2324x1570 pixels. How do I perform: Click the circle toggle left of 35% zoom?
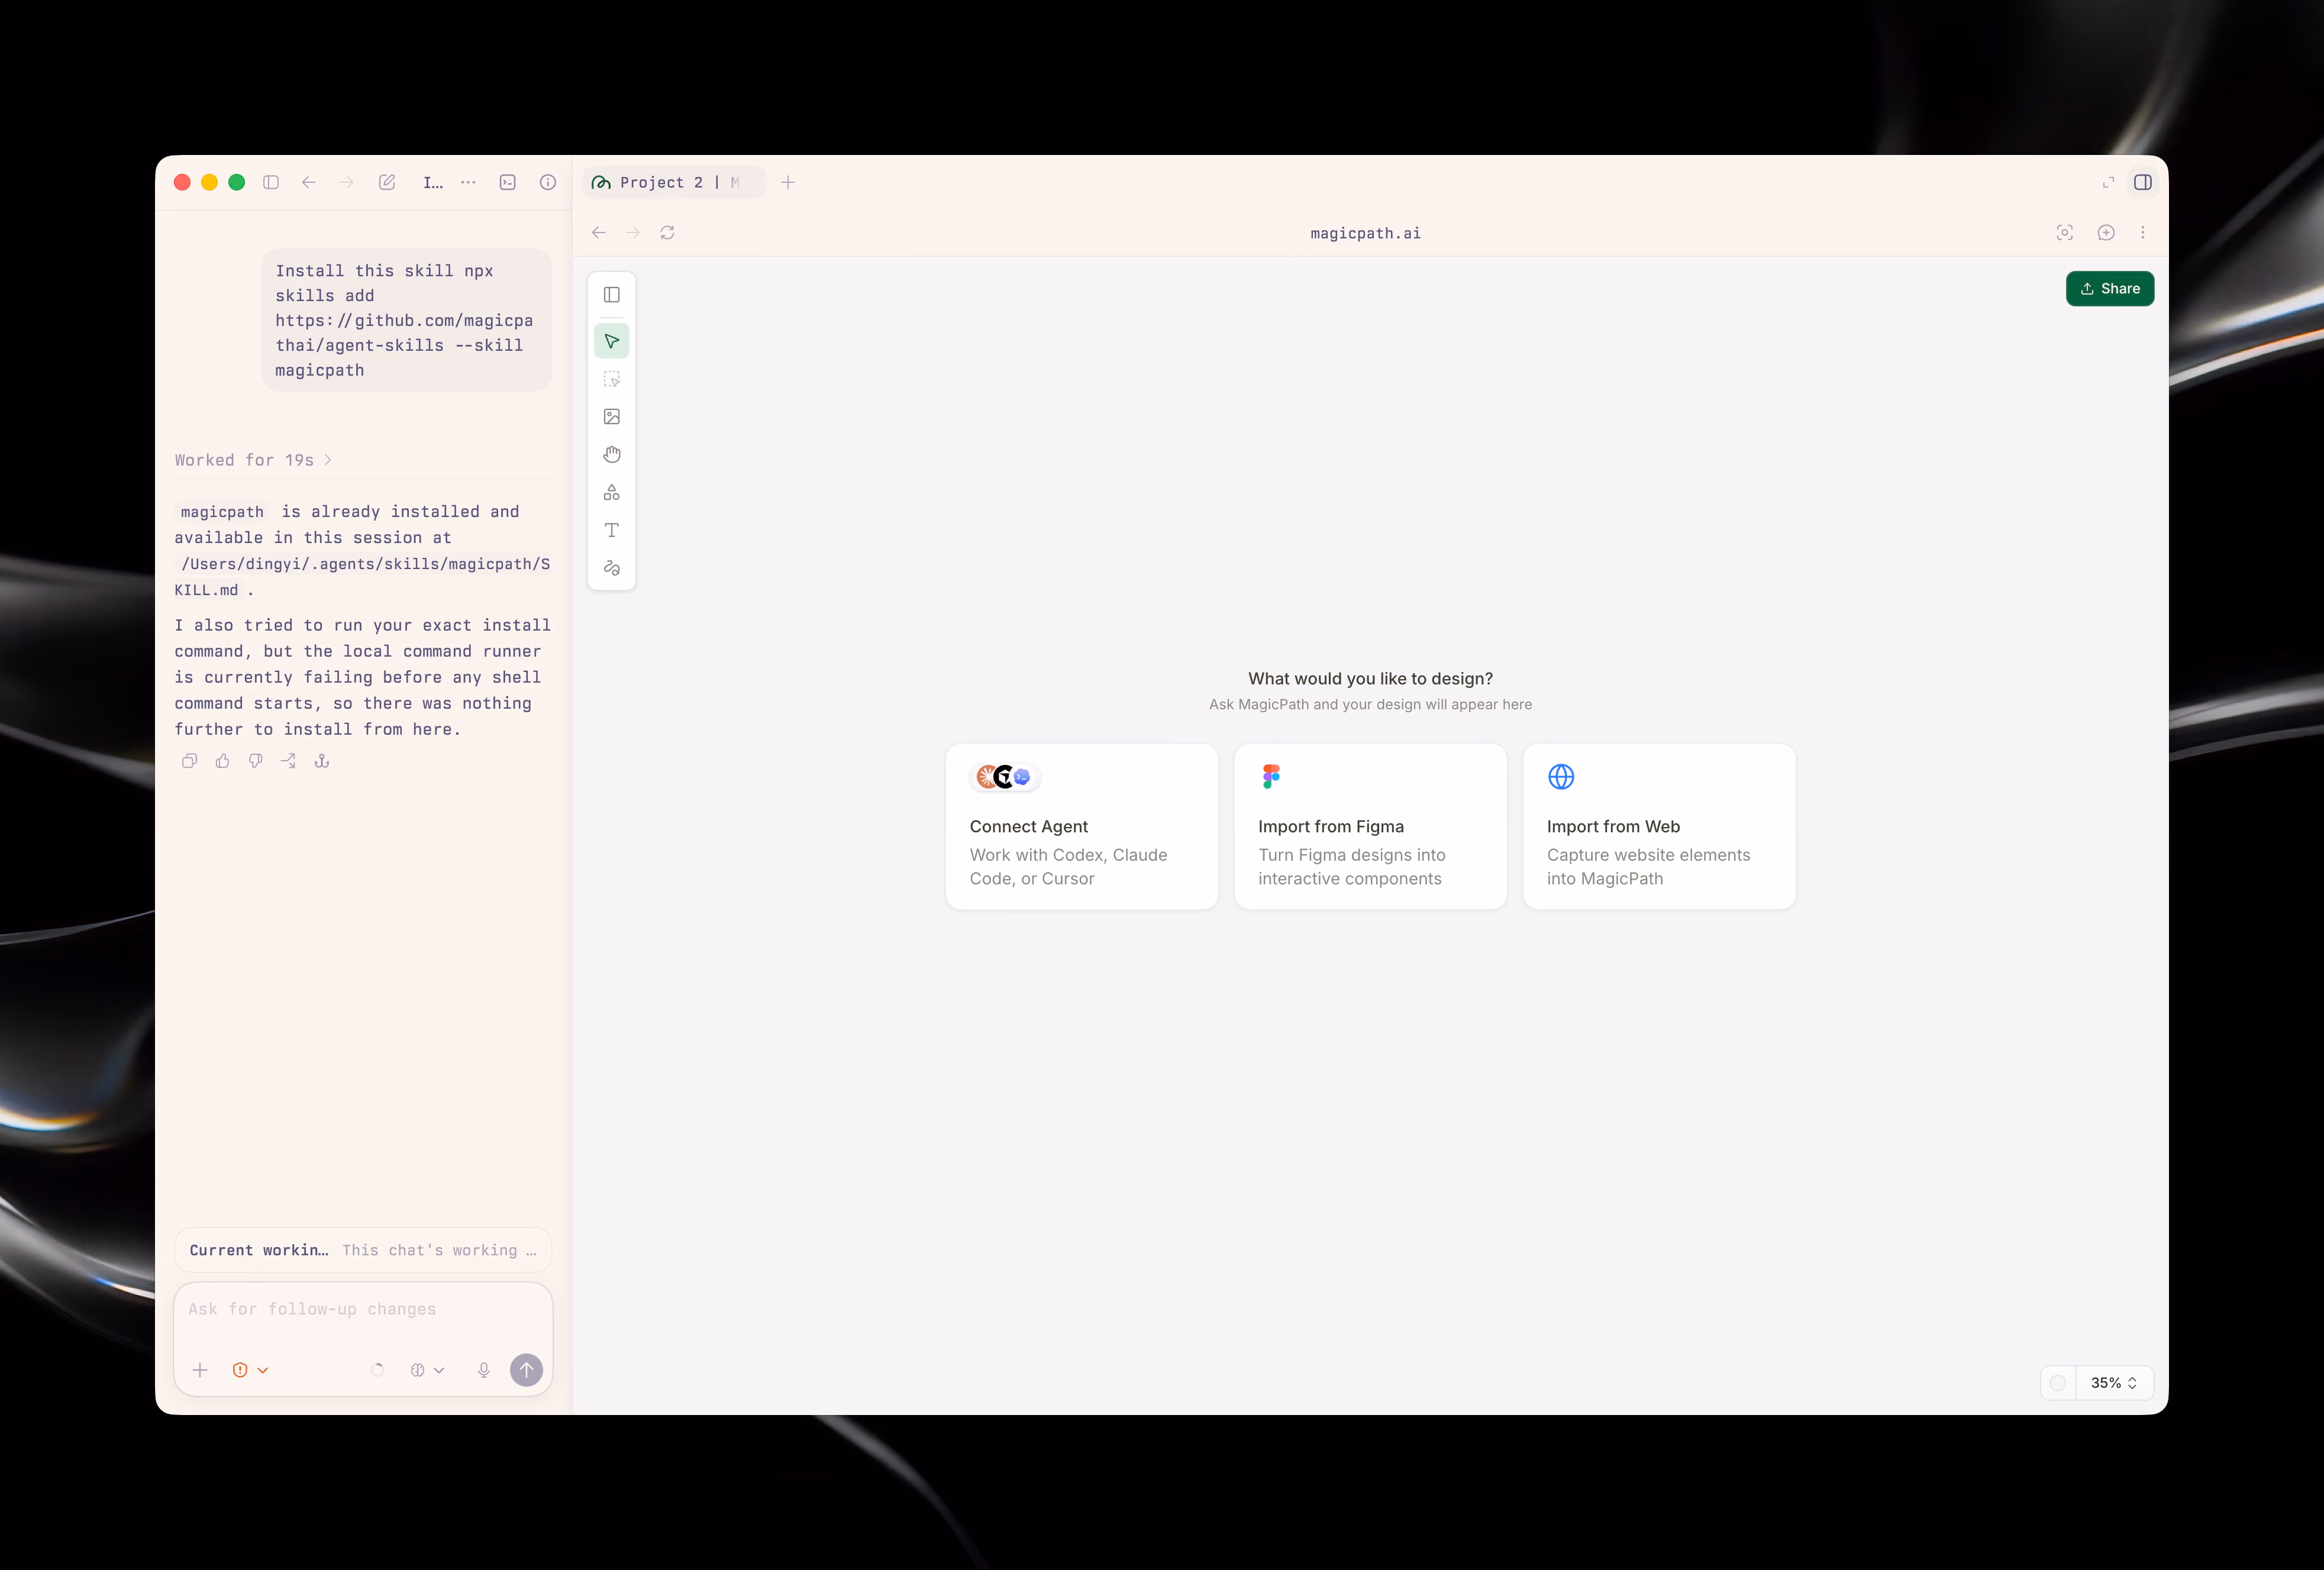click(2058, 1383)
